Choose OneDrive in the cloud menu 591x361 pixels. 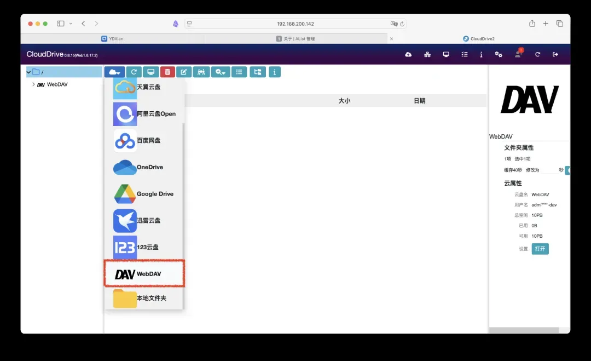coord(144,167)
